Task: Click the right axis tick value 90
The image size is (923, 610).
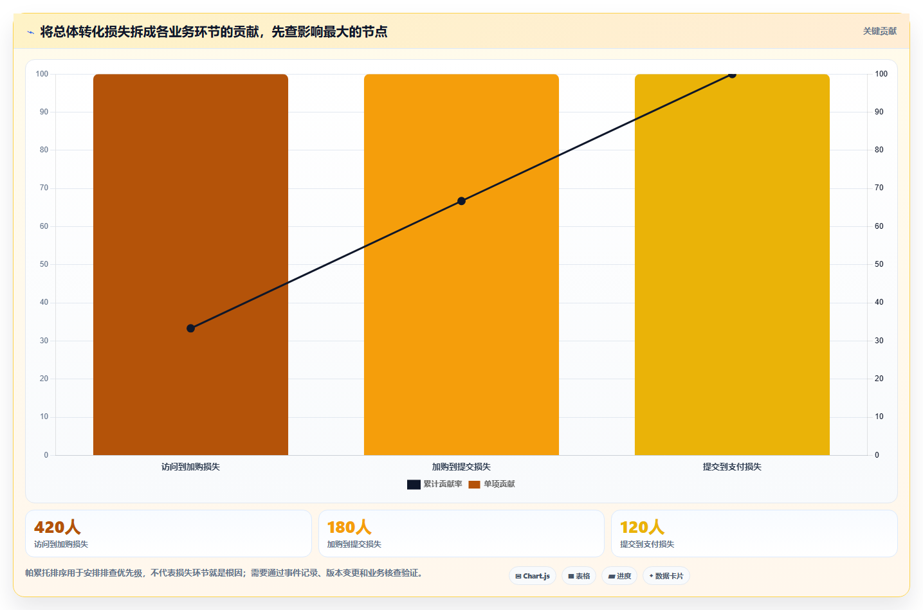Action: 879,112
